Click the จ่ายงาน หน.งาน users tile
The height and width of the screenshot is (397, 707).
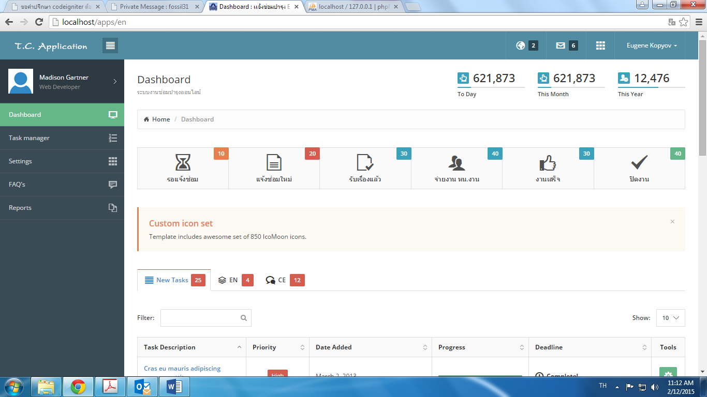point(456,169)
